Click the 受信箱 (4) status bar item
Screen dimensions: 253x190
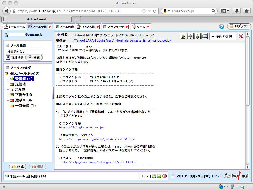tap(36, 176)
